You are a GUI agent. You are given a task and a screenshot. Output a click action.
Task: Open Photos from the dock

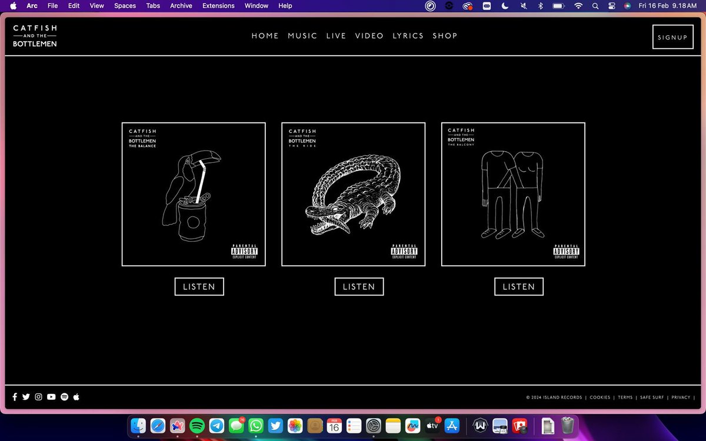[x=295, y=425]
